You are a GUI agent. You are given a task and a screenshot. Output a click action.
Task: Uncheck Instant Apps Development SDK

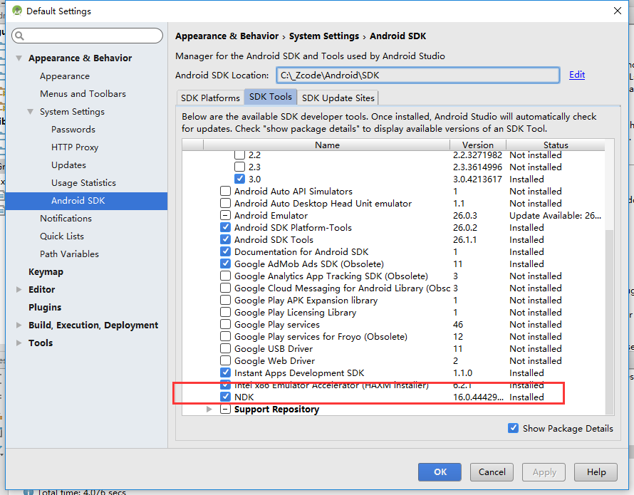(x=225, y=372)
